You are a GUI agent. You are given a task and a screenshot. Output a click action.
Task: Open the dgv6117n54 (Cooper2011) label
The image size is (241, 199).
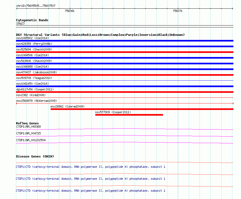pyautogui.click(x=35, y=89)
